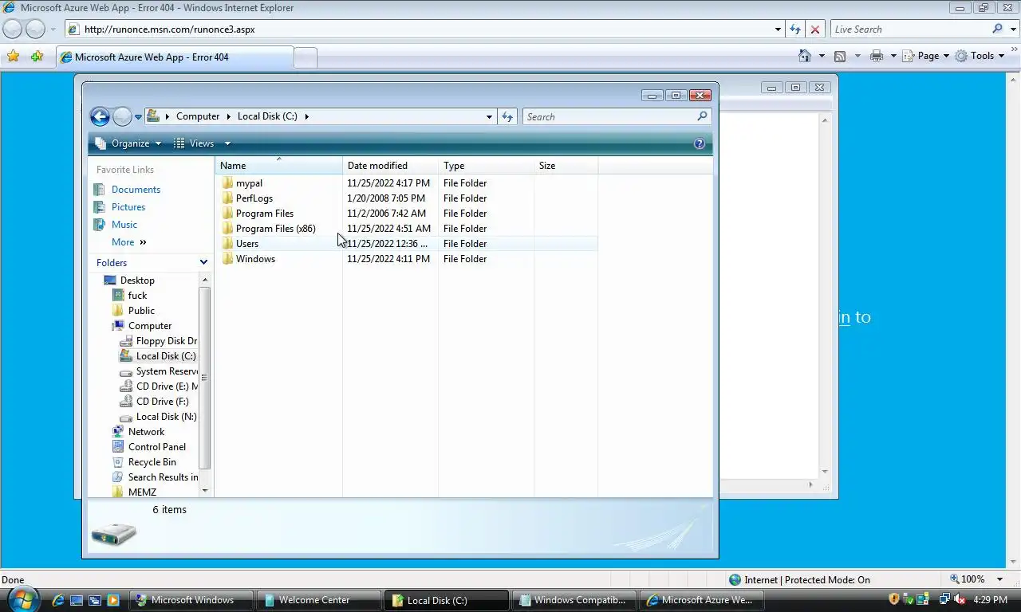
Task: Open the IE Page menu dropdown
Action: 925,56
